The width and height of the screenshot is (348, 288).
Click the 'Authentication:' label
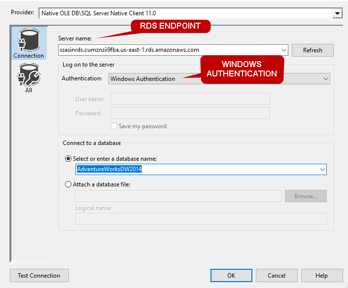click(x=82, y=78)
